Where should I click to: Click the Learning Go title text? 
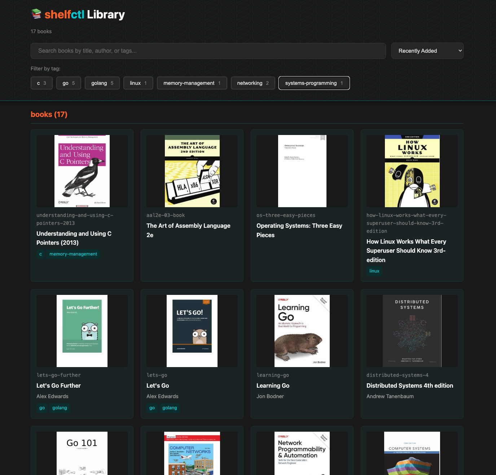coord(273,385)
